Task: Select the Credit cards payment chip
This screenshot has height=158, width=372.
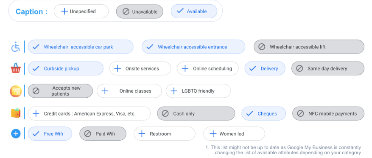Action: coord(89,113)
